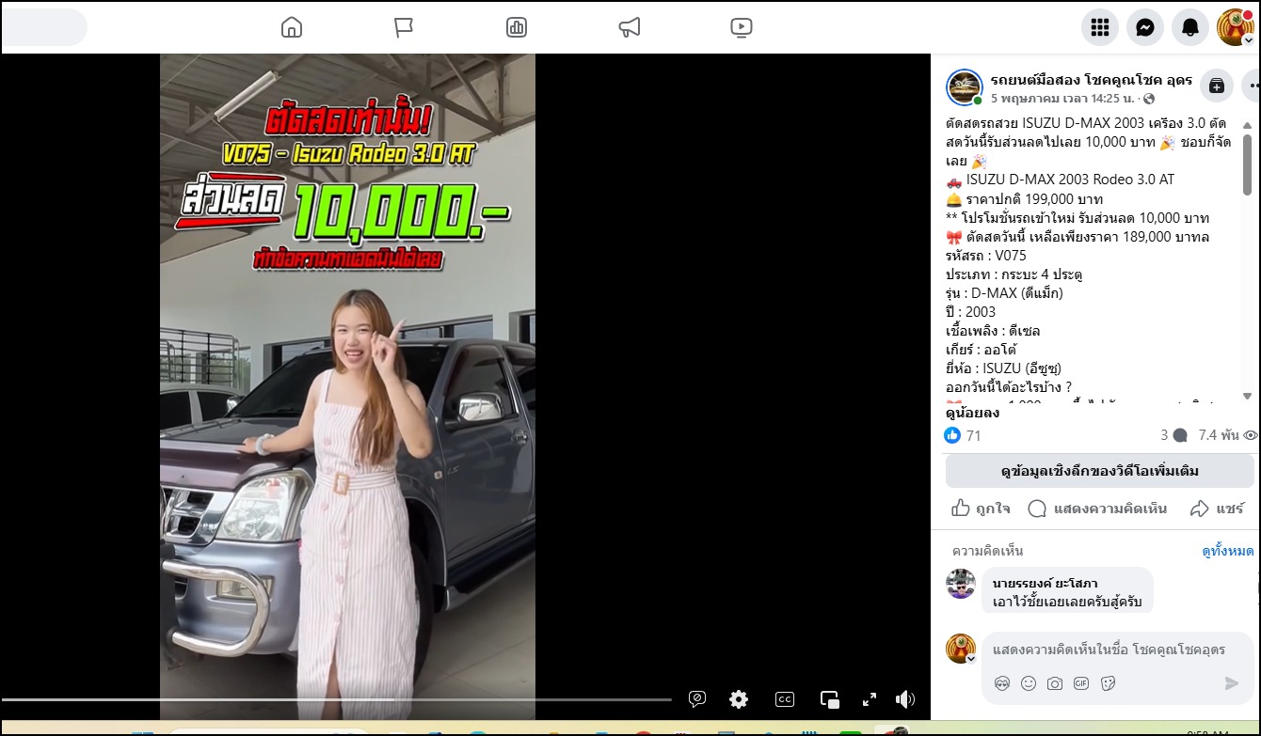Open the 3 comments count
Viewport: 1261px width, 736px height.
[1173, 435]
